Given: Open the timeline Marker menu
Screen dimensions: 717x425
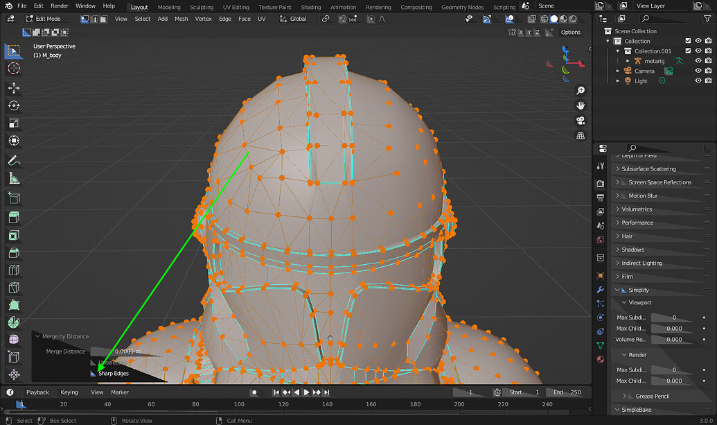Looking at the screenshot, I should [120, 392].
